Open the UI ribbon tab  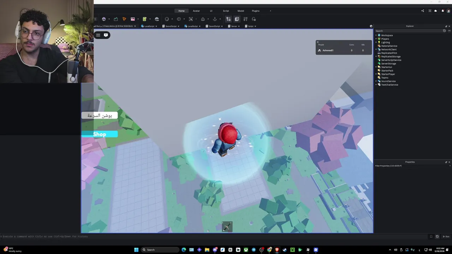point(211,11)
